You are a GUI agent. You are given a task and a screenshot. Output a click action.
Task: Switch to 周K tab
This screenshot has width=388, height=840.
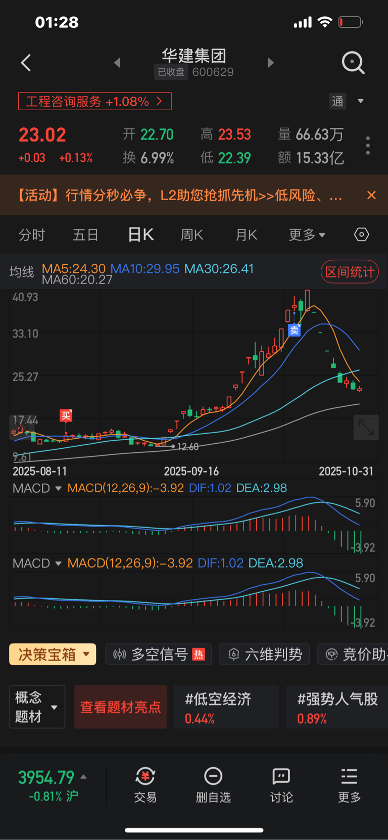tap(192, 235)
